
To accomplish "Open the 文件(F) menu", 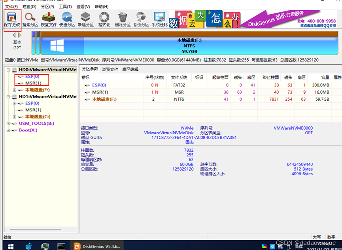I will tap(11, 7).
